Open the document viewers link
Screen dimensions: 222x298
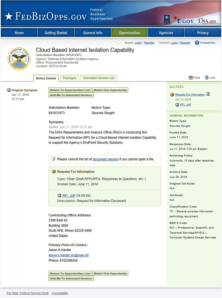105,159
